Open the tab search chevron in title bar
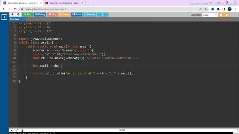This screenshot has width=239, height=134. point(211,3)
